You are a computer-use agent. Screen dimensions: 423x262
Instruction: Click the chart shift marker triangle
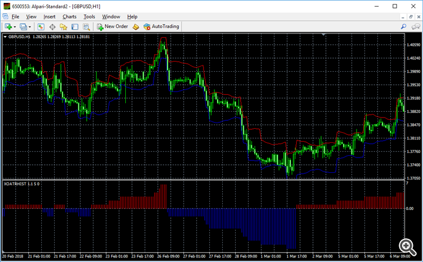pos(324,34)
